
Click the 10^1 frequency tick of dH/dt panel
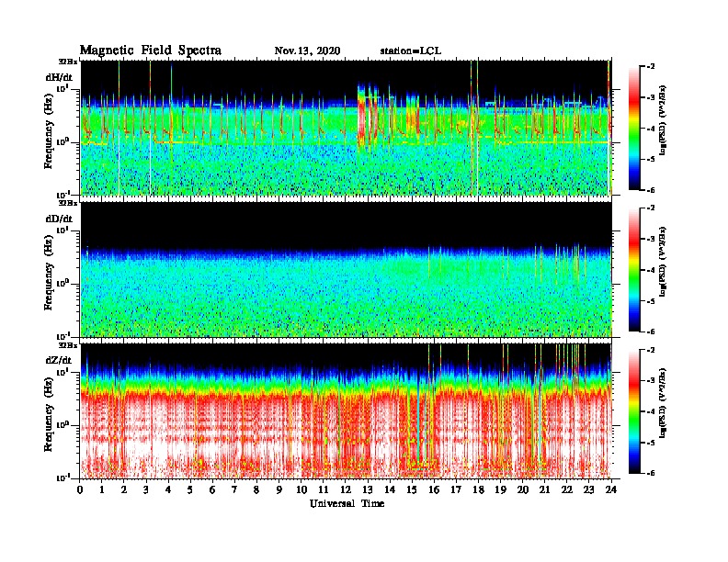tap(63, 88)
